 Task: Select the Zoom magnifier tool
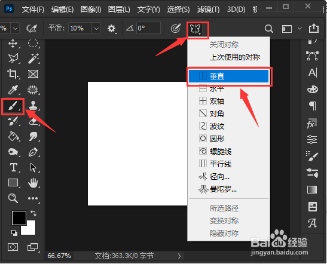(x=13, y=198)
